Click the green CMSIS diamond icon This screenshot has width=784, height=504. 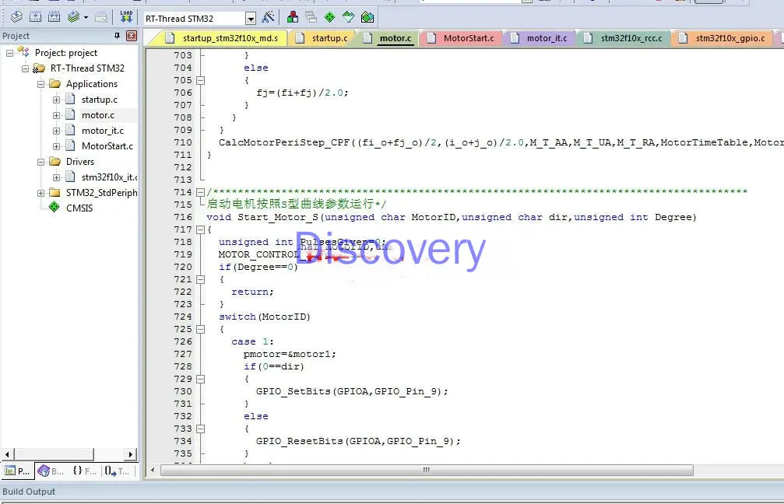tap(54, 208)
